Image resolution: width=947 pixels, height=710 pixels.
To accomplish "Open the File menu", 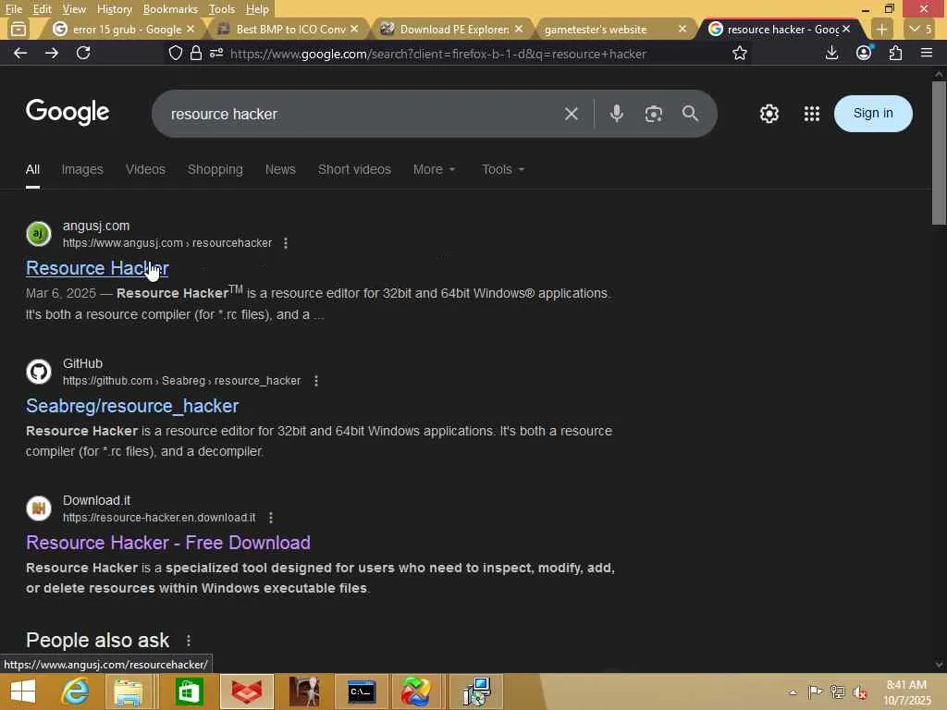I will [13, 9].
